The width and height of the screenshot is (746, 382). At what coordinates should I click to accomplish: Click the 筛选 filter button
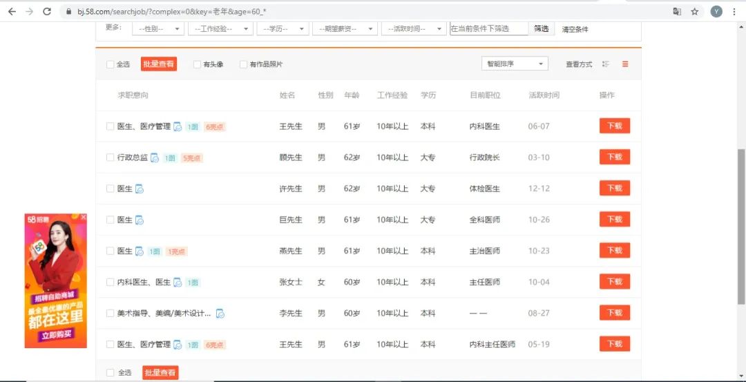tap(542, 28)
